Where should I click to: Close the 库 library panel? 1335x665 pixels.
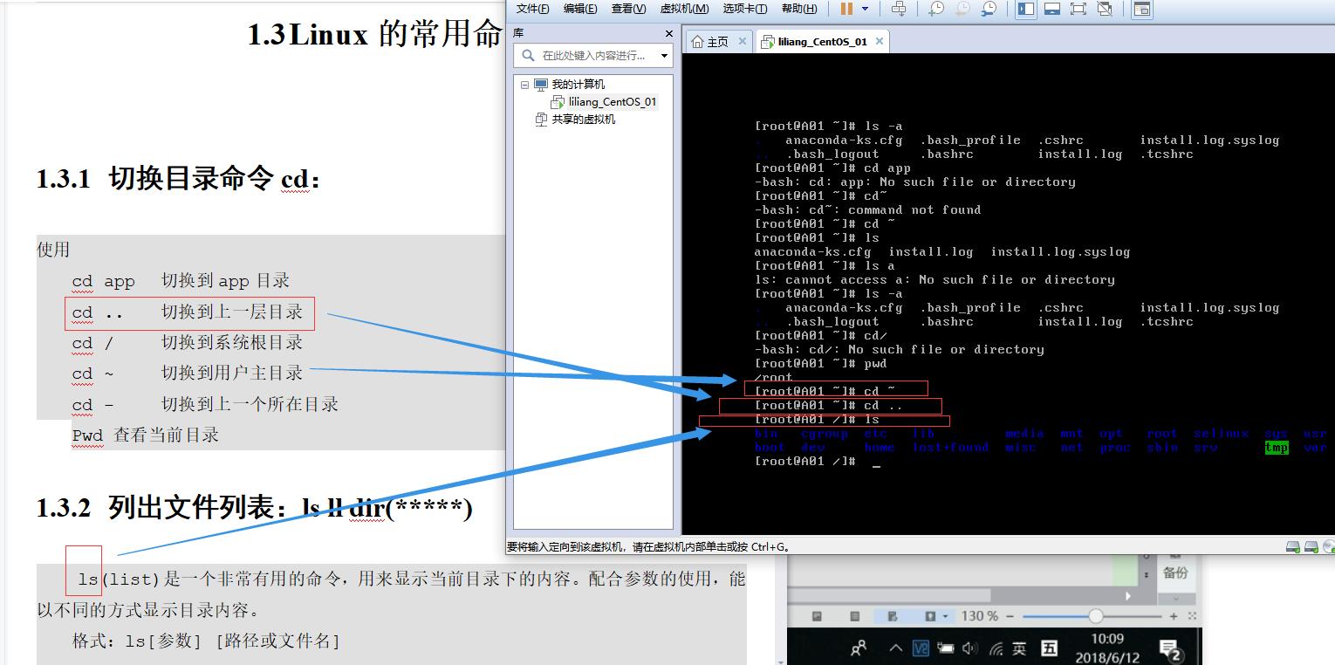pos(669,33)
